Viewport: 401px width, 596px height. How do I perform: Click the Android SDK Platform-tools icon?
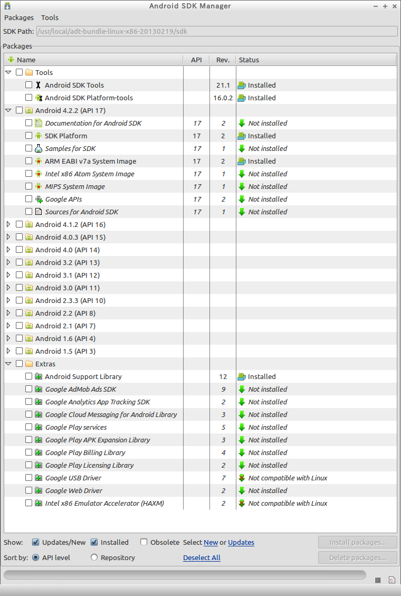(x=39, y=98)
